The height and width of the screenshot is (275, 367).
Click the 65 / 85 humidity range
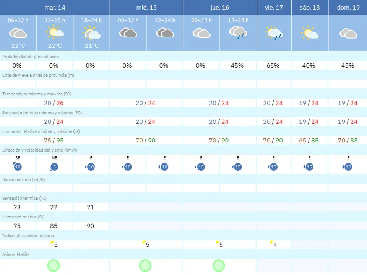(309, 140)
